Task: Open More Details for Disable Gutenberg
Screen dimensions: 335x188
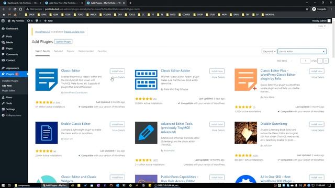Action: pyautogui.click(x=318, y=130)
